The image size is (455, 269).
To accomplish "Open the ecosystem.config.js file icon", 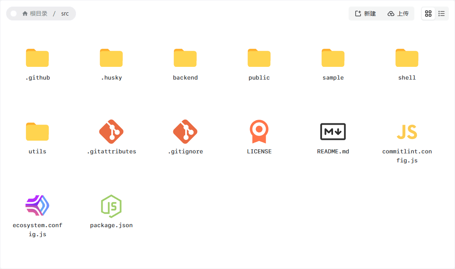I will 37,205.
